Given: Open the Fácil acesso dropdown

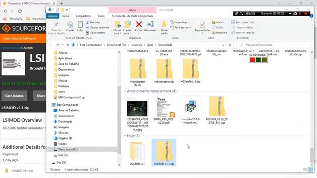Looking at the screenshot, I should 180,28.
